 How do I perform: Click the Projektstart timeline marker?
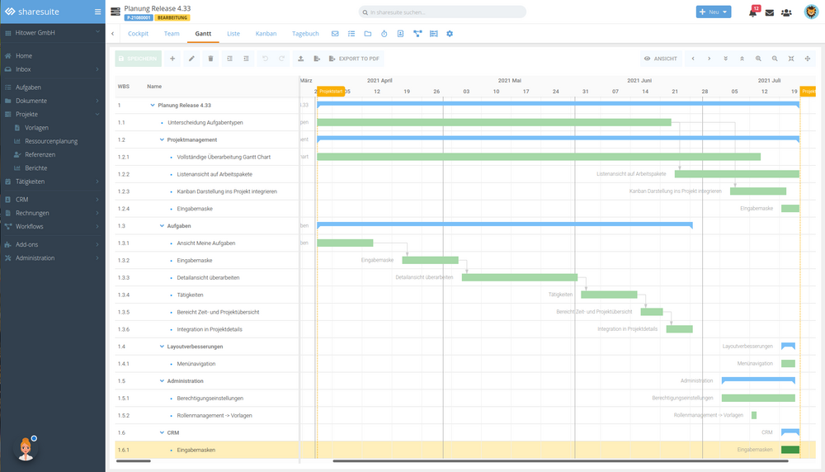pyautogui.click(x=331, y=92)
